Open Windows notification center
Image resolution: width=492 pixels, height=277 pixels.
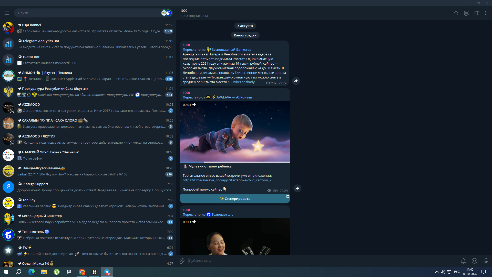pyautogui.click(x=484, y=272)
